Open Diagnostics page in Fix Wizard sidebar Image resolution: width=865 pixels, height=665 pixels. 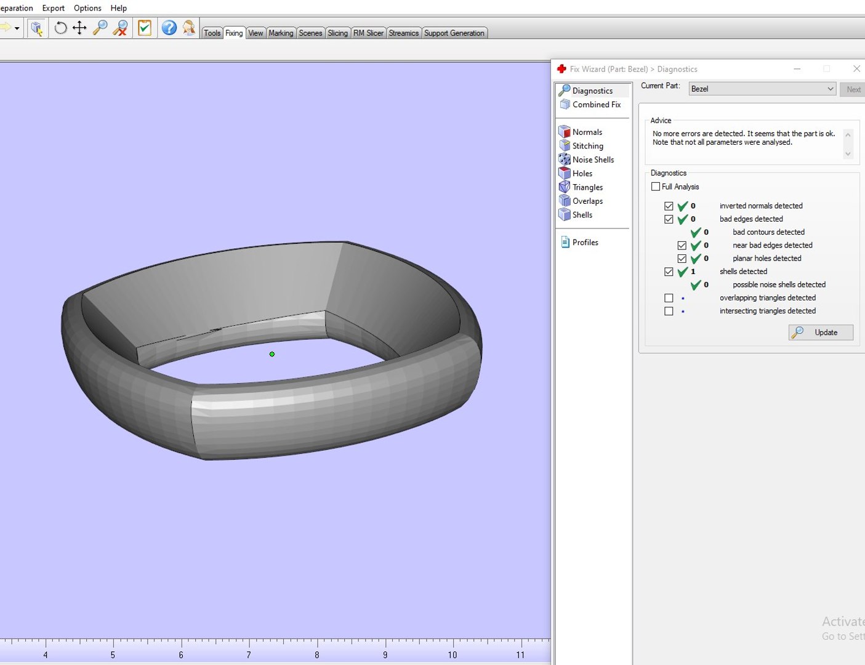[x=592, y=91]
